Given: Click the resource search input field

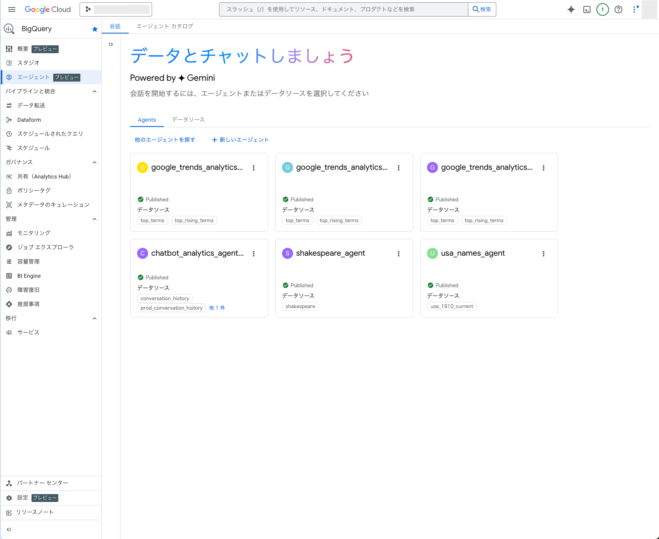Looking at the screenshot, I should tap(343, 9).
